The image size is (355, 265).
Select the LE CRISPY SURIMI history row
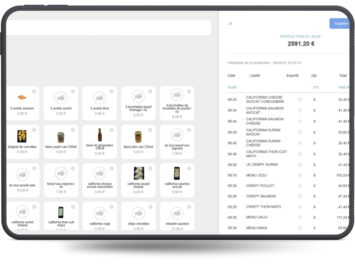pyautogui.click(x=262, y=165)
